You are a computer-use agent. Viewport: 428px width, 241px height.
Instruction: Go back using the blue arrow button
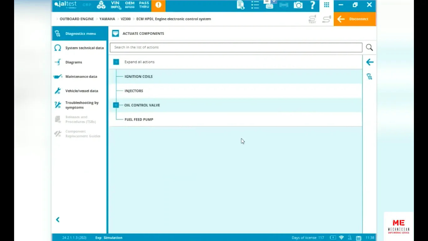(370, 62)
